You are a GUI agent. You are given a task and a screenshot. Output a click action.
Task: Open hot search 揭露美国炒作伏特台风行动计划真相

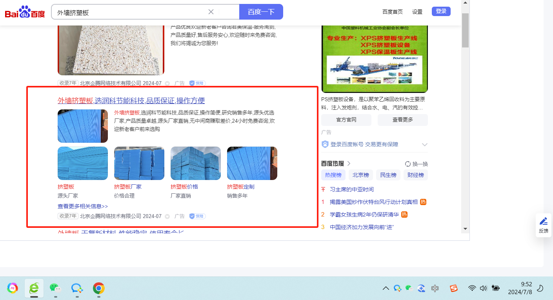click(x=374, y=202)
